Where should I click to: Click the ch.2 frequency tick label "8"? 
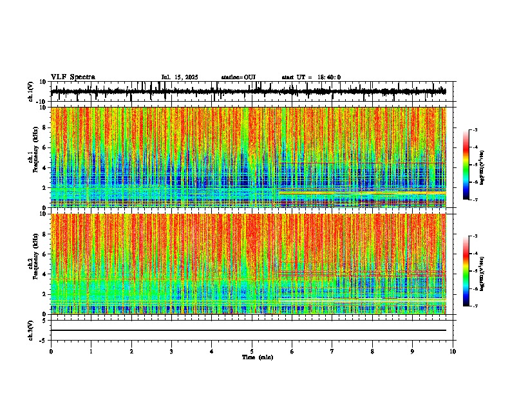[x=44, y=234]
